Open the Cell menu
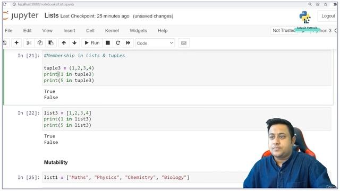The image size is (340, 191). coord(90,31)
